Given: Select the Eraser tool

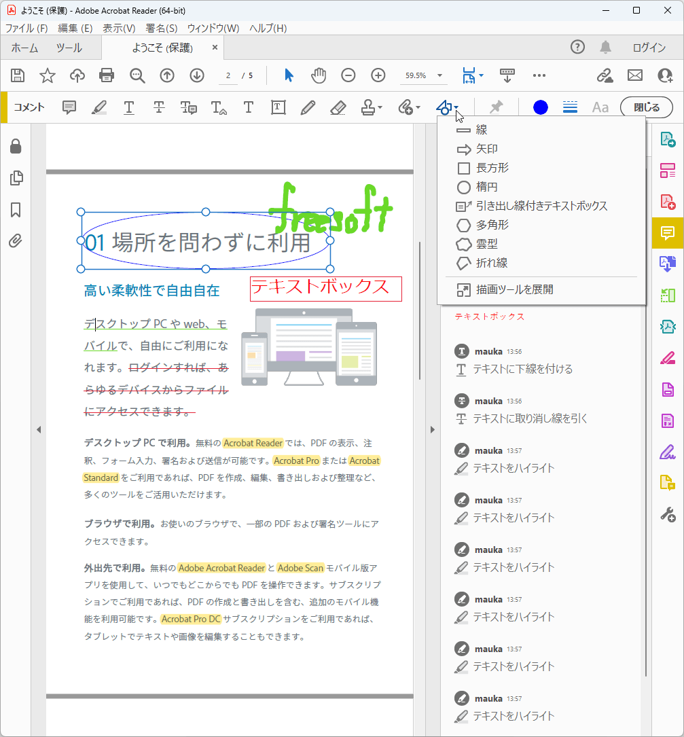Looking at the screenshot, I should click(338, 107).
